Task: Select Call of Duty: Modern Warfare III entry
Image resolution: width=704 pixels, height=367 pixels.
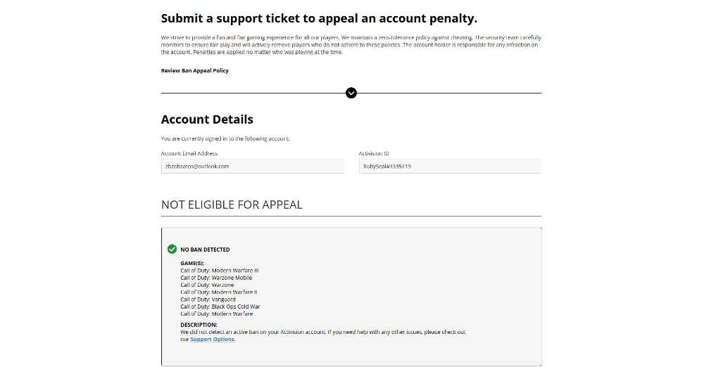Action: tap(220, 271)
